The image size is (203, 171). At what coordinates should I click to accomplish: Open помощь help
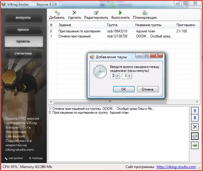[36, 158]
